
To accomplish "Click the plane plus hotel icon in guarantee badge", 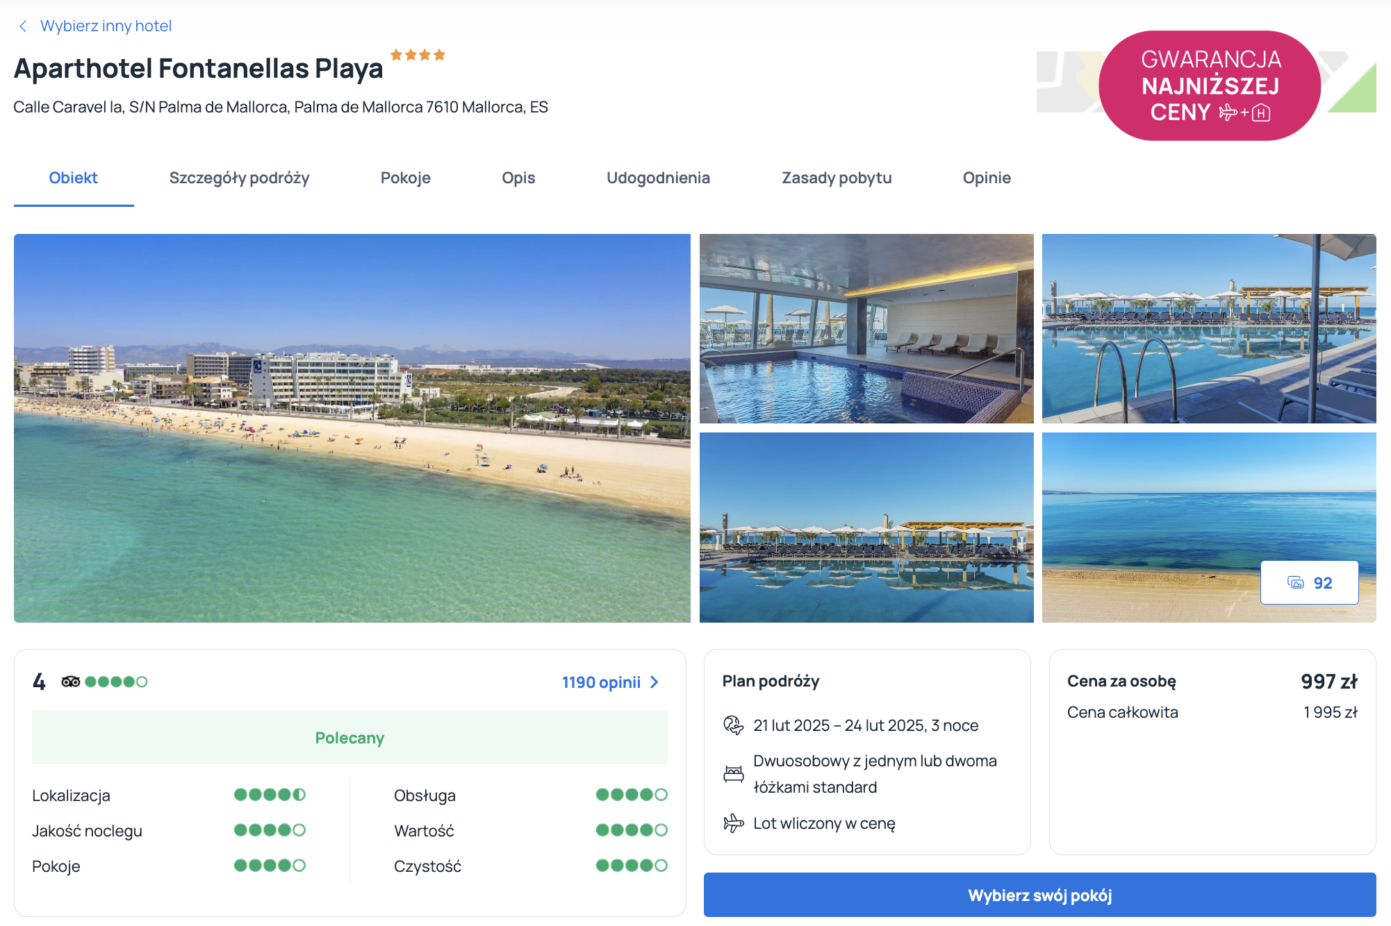I will point(1244,112).
